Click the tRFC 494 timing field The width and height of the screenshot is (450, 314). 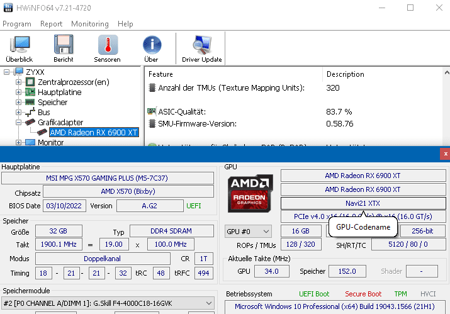(x=204, y=273)
